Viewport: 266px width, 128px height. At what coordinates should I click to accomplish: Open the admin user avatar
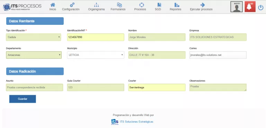click(x=237, y=7)
